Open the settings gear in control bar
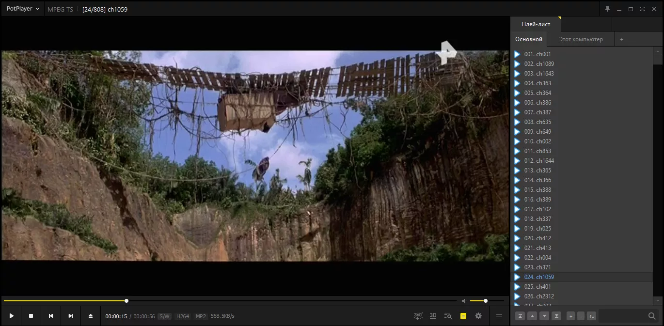664x326 pixels. pyautogui.click(x=478, y=316)
